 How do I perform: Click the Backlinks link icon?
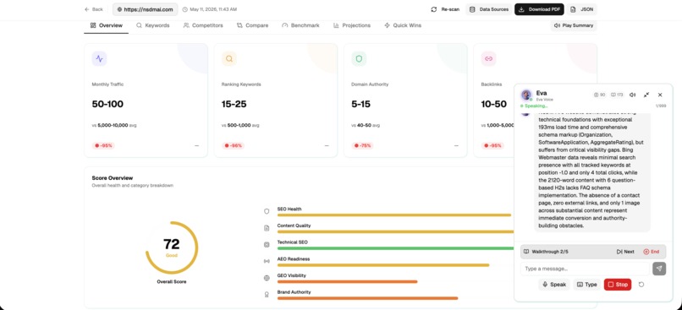point(488,58)
